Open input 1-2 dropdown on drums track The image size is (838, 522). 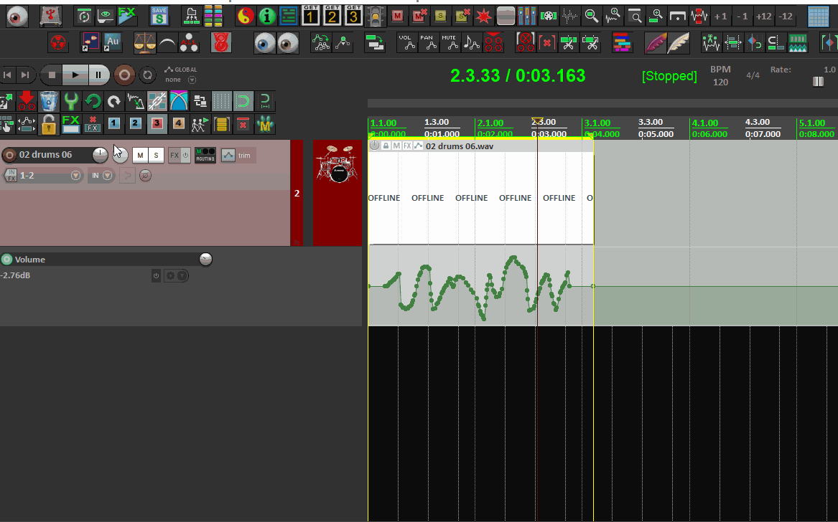[76, 175]
